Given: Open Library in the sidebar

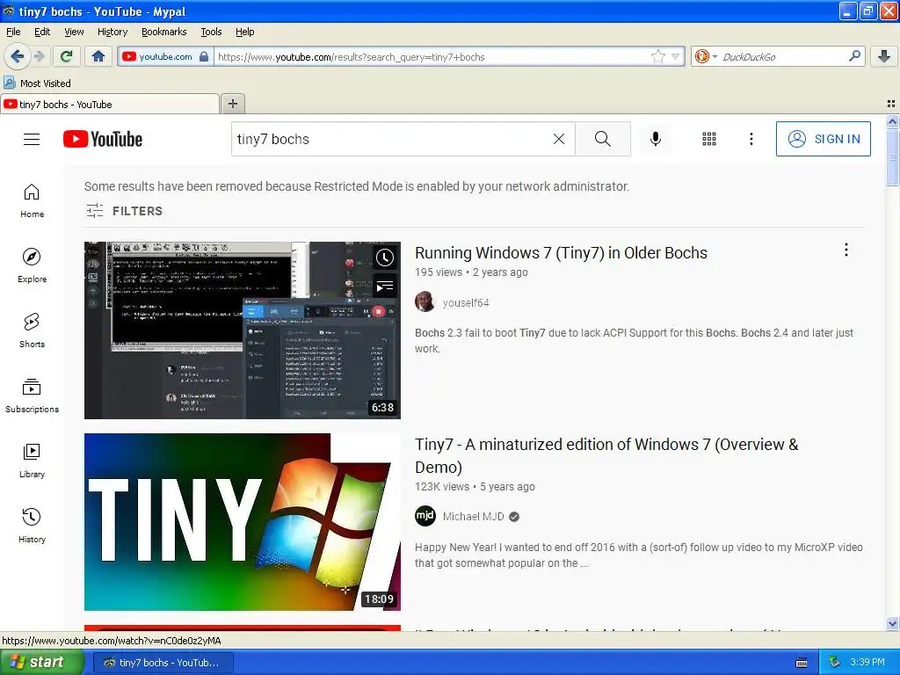Looking at the screenshot, I should tap(32, 461).
